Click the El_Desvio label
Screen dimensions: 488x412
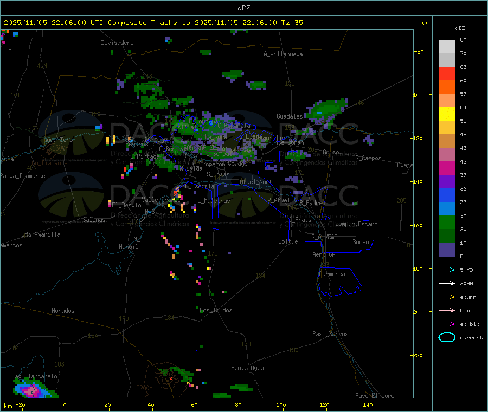click(126, 205)
